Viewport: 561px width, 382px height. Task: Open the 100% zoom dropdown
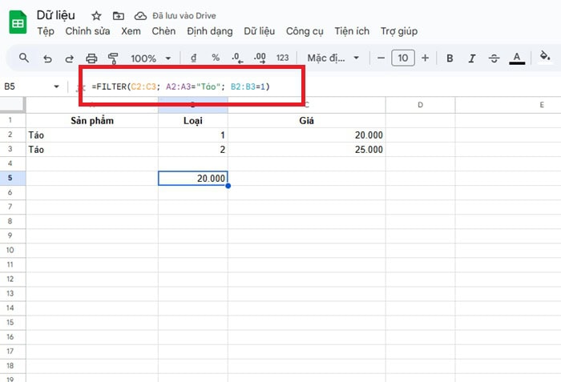click(151, 58)
